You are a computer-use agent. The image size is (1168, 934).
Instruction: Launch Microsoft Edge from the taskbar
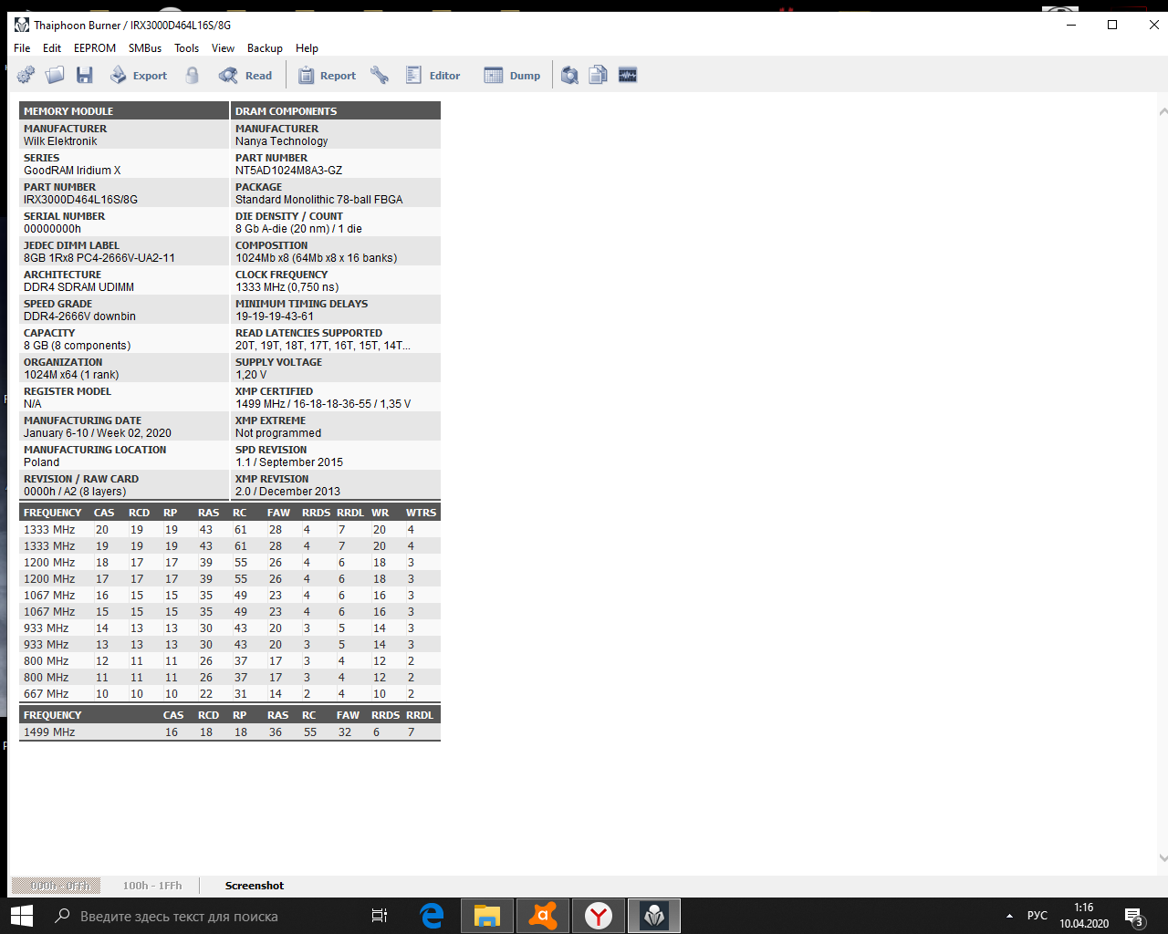(432, 916)
